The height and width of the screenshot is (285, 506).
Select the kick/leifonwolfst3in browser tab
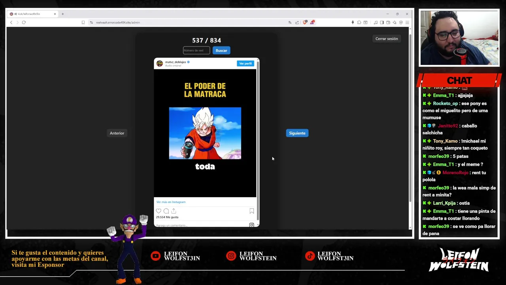[x=33, y=14]
